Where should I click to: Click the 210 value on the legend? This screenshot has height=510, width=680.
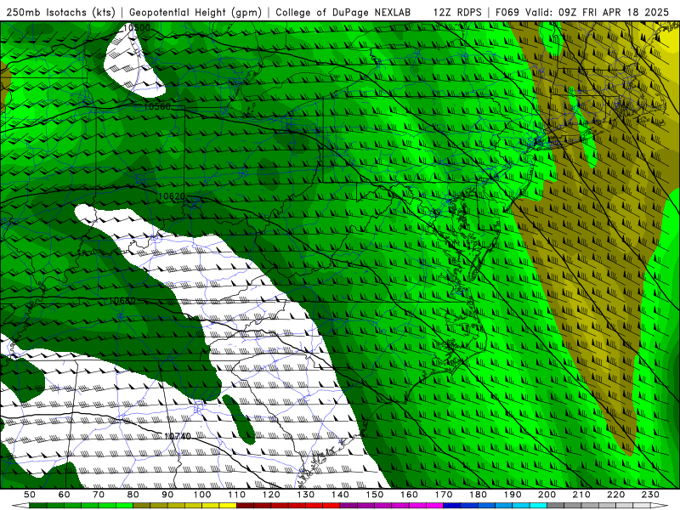[x=582, y=495]
